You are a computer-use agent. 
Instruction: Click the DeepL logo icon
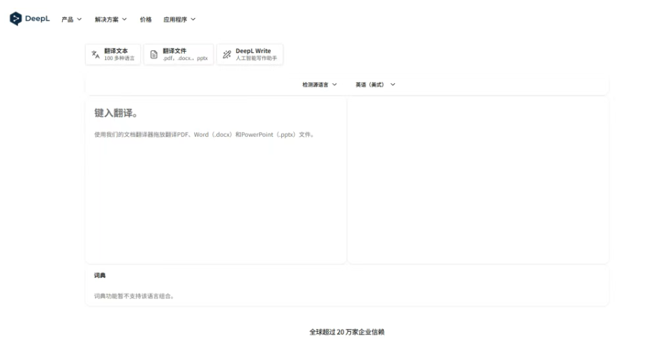16,19
